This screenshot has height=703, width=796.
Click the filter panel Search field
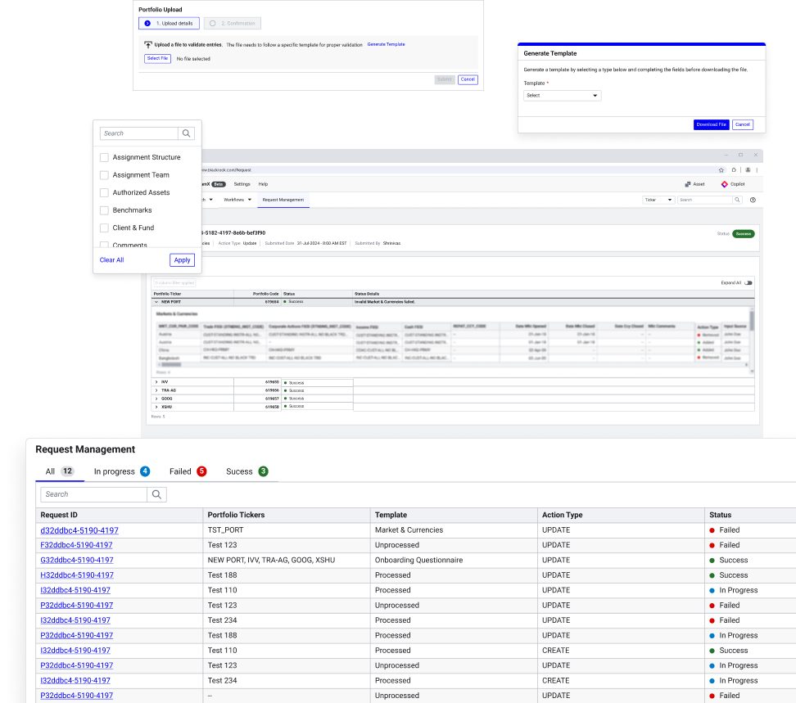(139, 133)
